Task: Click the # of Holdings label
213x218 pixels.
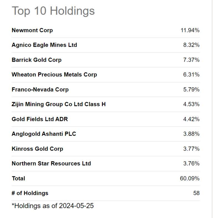Action: [x=30, y=193]
